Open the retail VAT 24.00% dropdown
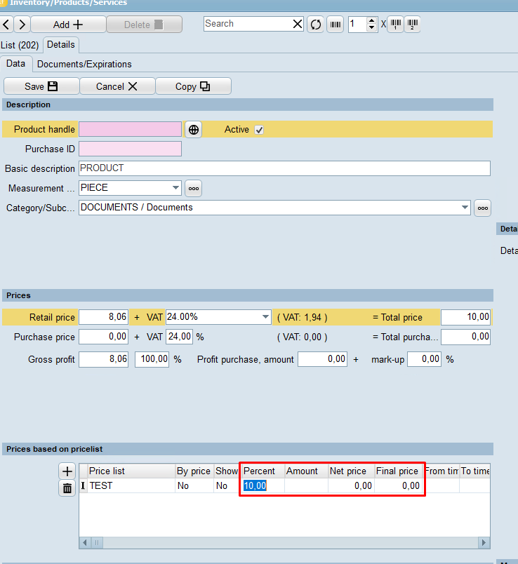 [x=265, y=317]
